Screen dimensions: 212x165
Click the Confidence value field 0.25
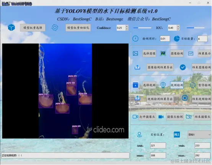pyautogui.click(x=121, y=28)
